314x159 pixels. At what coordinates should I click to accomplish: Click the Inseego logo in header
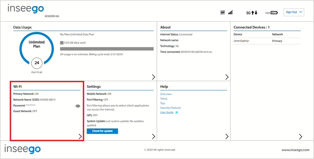[x=26, y=9]
